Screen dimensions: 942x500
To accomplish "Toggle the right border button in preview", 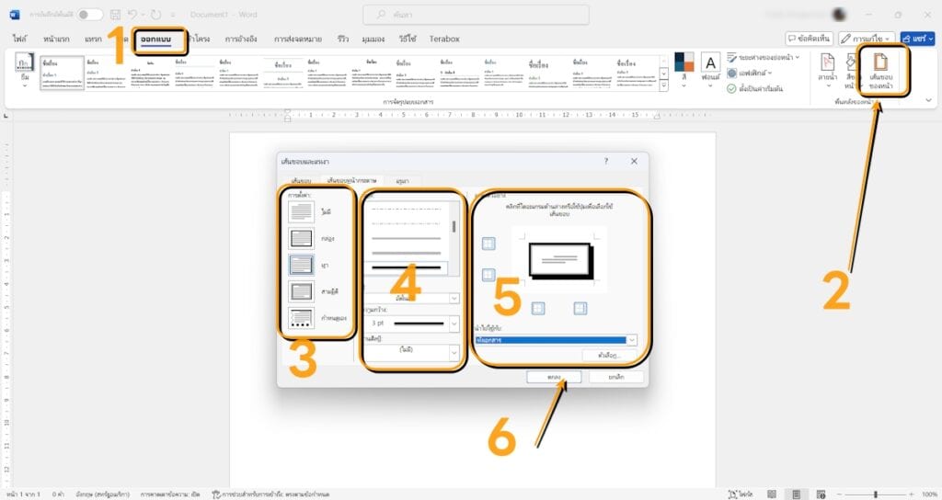I will coord(580,308).
